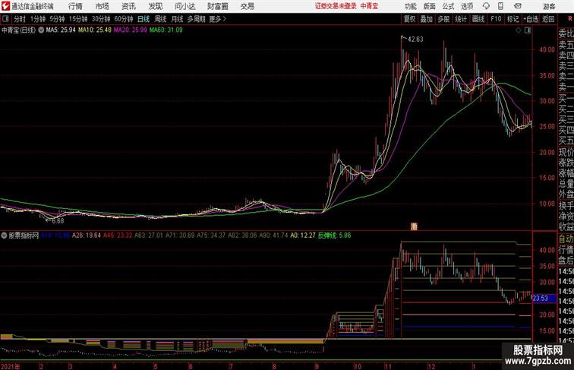Open the 发现 menu
574x370 pixels.
[155, 6]
